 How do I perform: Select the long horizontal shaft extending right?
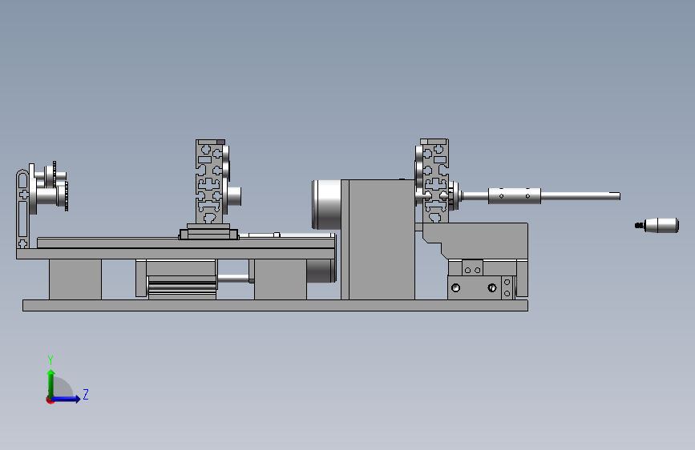tap(579, 195)
